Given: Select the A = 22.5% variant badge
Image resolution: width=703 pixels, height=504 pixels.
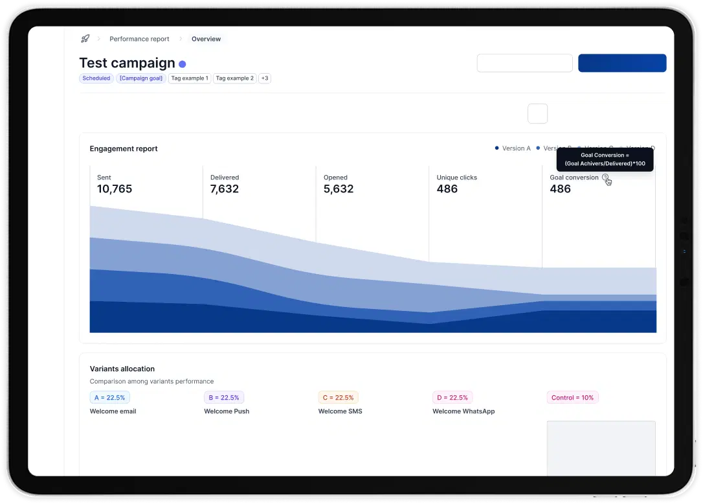Looking at the screenshot, I should 110,398.
